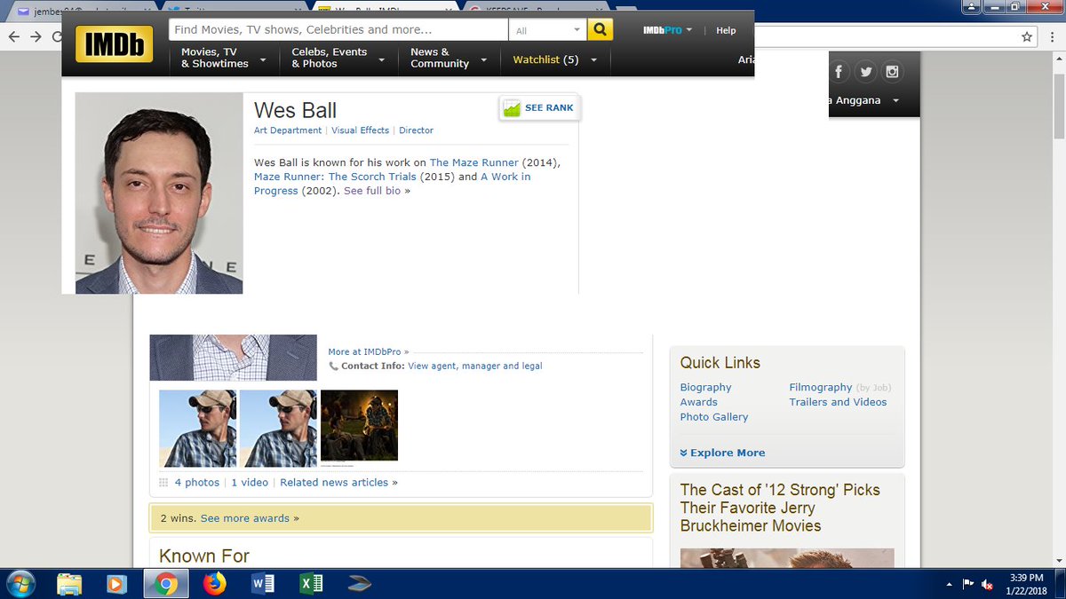Image resolution: width=1066 pixels, height=599 pixels.
Task: Open the Twitter icon in header
Action: [x=865, y=73]
